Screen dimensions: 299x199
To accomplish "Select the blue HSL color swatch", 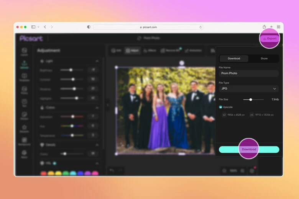I will click(80, 173).
